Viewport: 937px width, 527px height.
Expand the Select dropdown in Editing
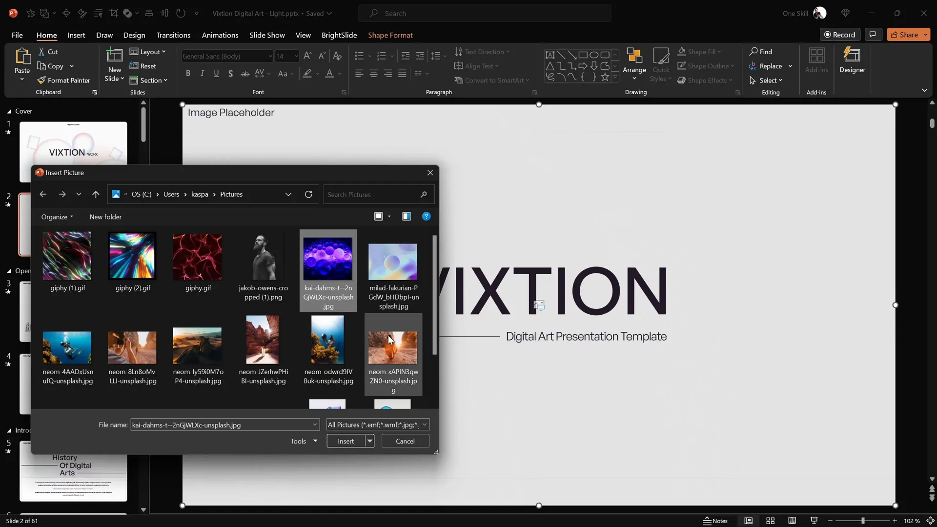pos(766,81)
